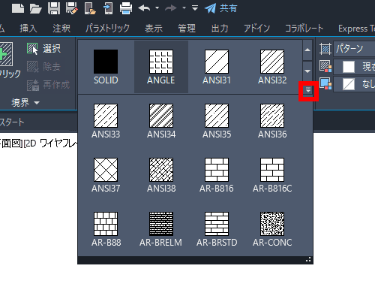Click the hatch color icon
The image size is (375, 296).
(325, 66)
